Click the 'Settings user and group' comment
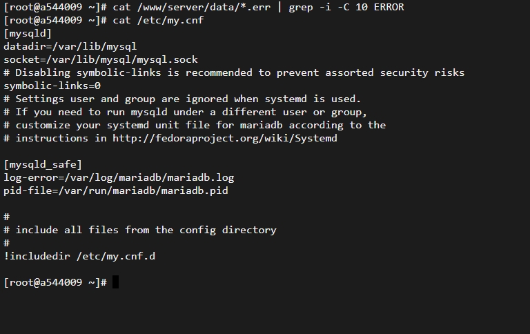Image resolution: width=530 pixels, height=334 pixels. 182,99
